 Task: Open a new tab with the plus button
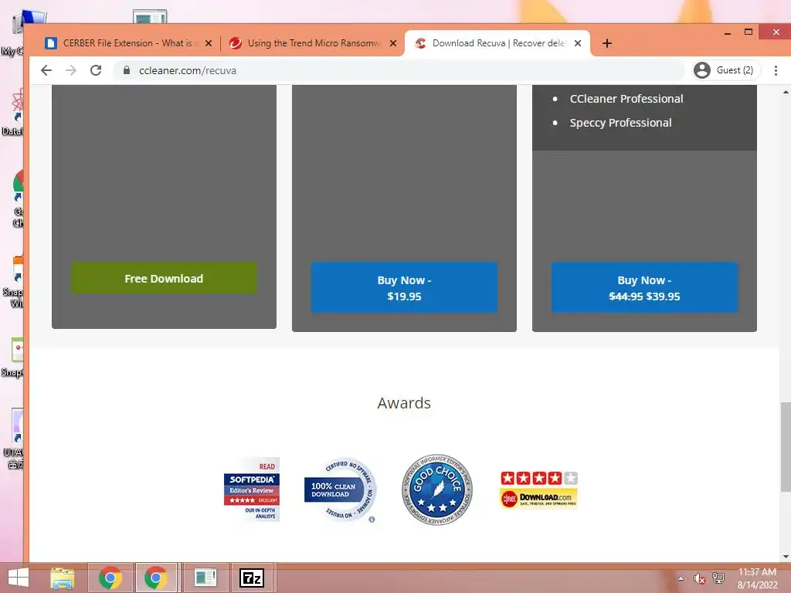pyautogui.click(x=607, y=43)
